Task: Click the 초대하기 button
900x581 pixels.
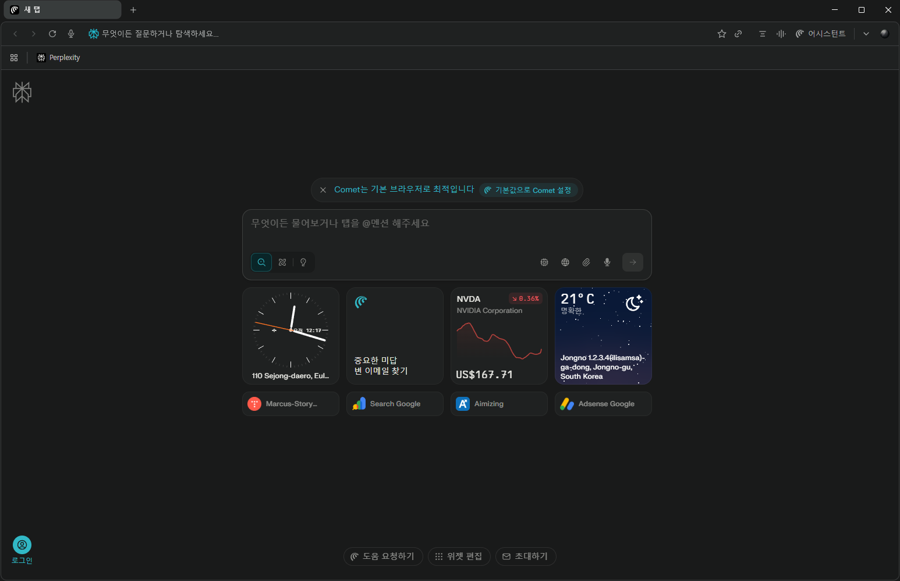Action: coord(526,557)
